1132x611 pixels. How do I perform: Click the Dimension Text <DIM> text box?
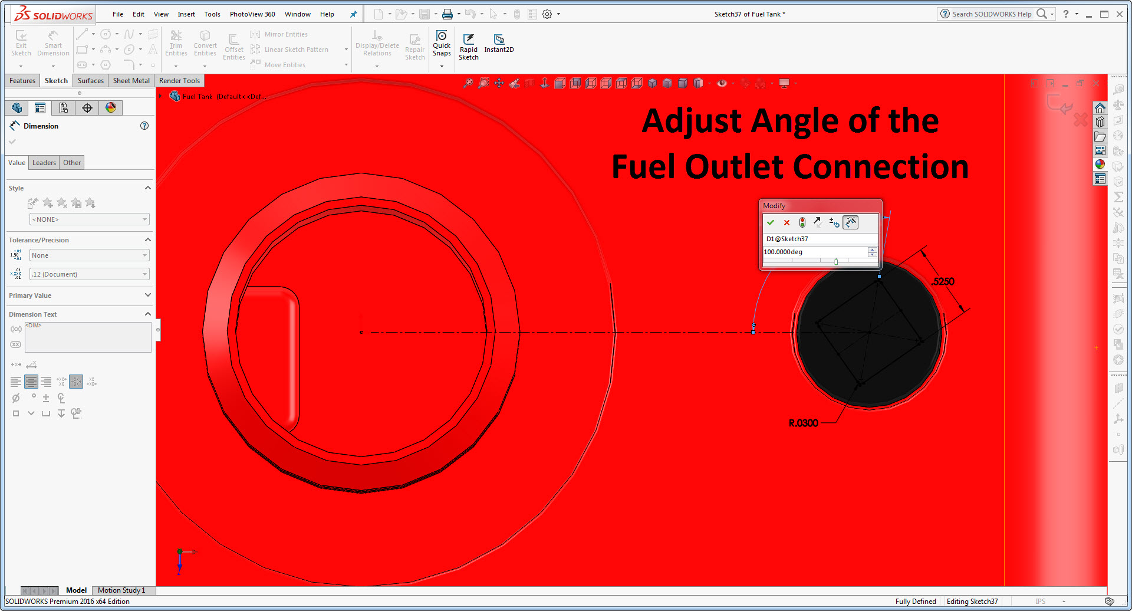click(x=88, y=337)
